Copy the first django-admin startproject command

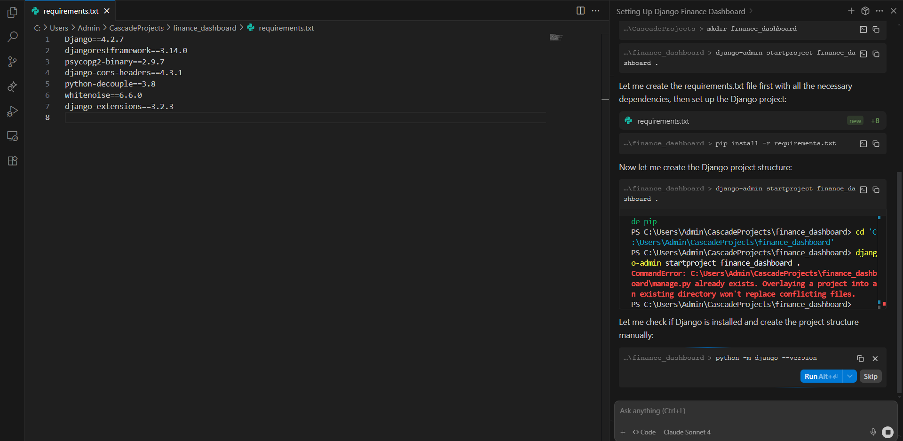876,54
